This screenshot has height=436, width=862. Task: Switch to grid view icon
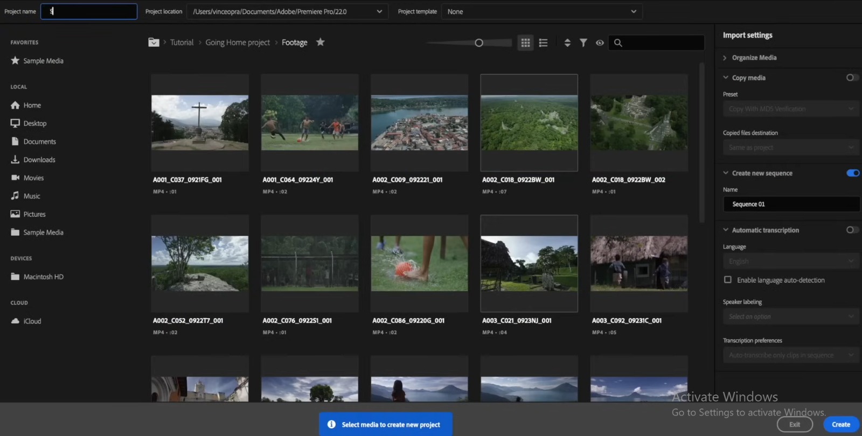click(525, 43)
